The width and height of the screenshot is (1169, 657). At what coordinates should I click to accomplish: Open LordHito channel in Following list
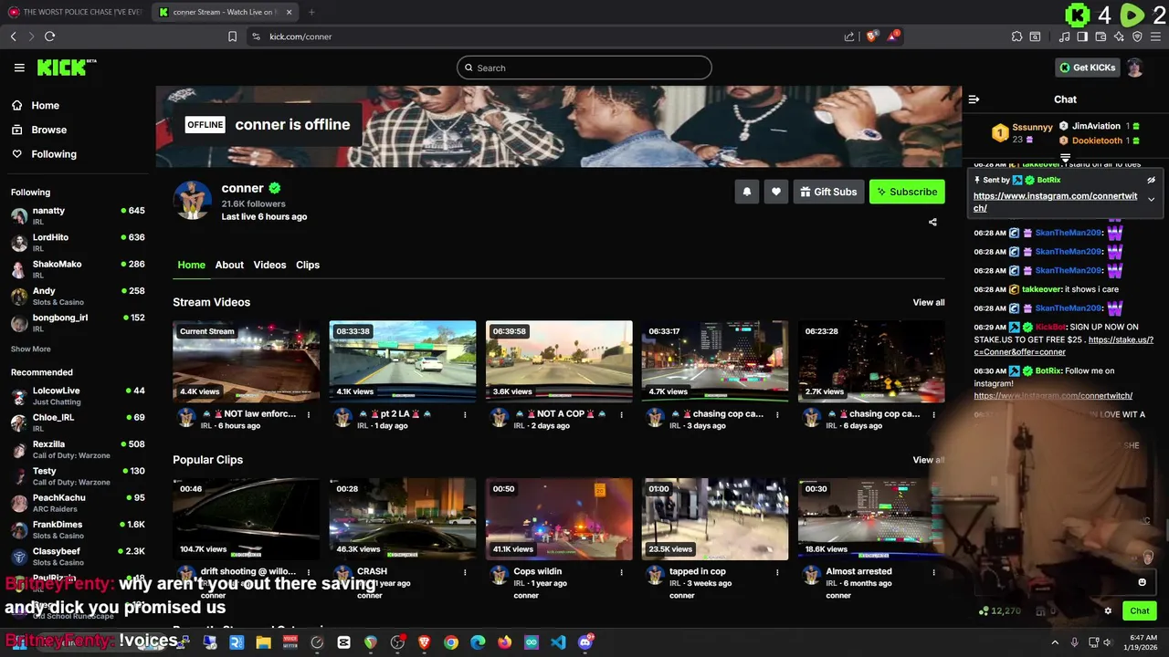[78, 242]
